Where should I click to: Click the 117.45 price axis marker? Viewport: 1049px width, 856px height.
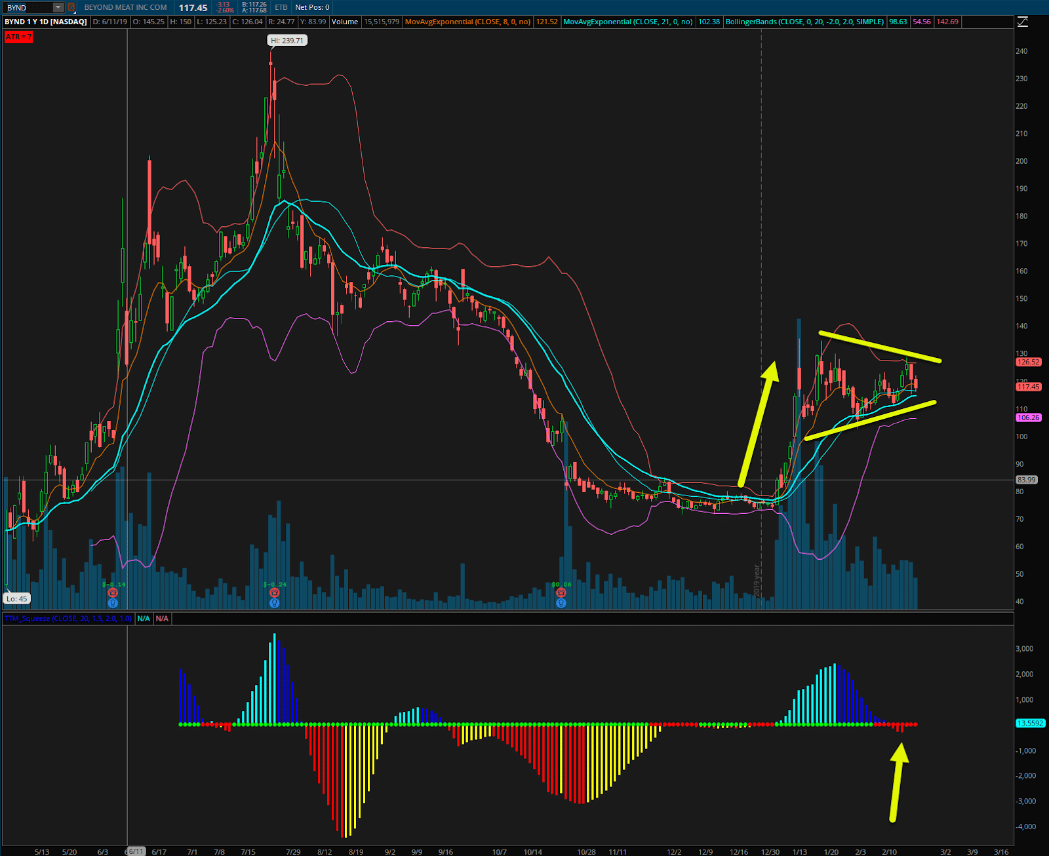[x=1028, y=387]
